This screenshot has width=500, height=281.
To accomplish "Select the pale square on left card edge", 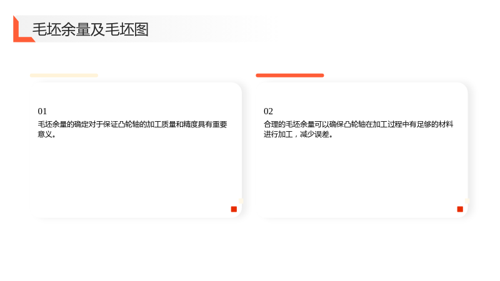I will pyautogui.click(x=241, y=201).
